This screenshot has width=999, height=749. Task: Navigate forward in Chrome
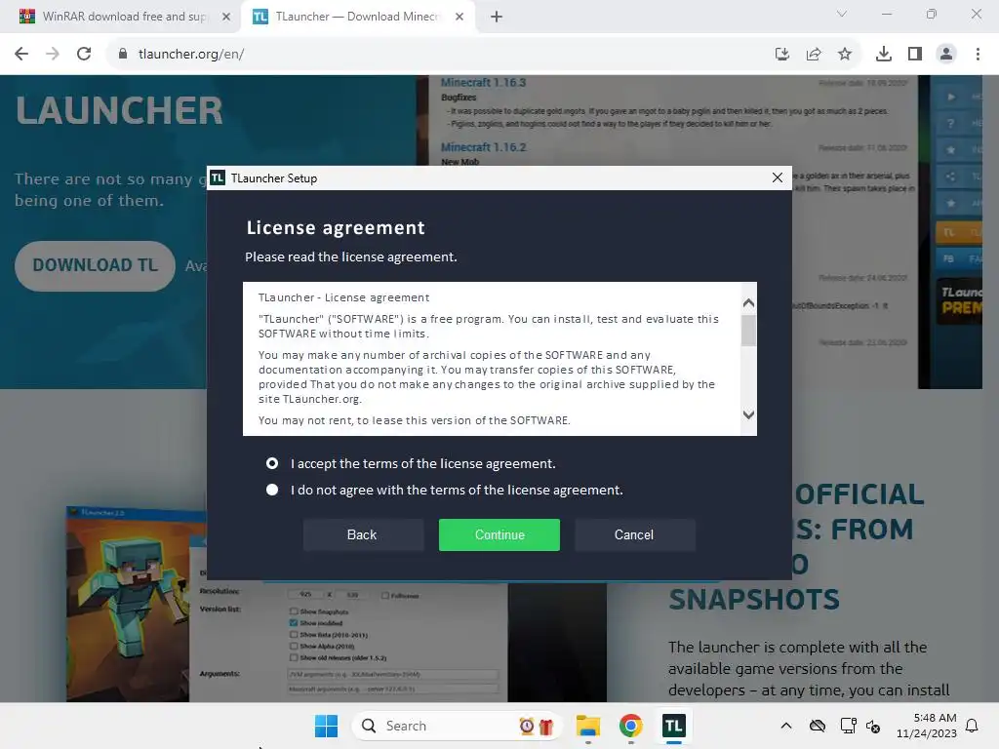[53, 55]
